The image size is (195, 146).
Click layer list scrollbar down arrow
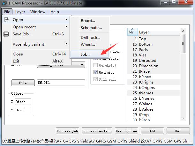point(183,118)
